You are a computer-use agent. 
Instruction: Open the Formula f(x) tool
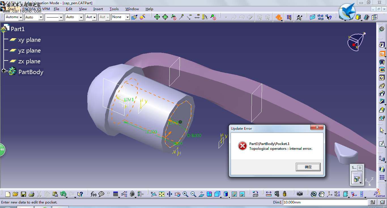[93, 194]
